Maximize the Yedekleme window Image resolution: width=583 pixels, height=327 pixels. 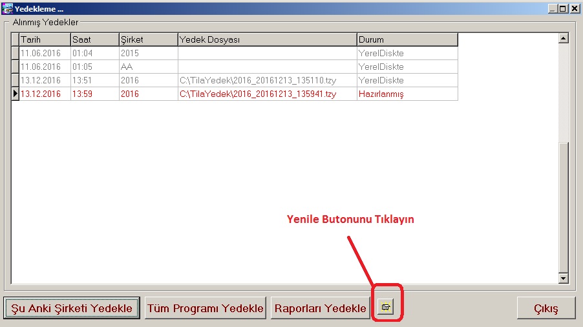click(x=563, y=8)
